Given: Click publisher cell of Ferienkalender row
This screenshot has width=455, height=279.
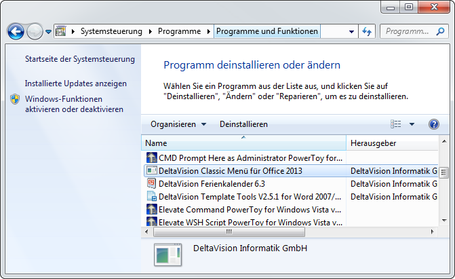Looking at the screenshot, I should tap(394, 184).
